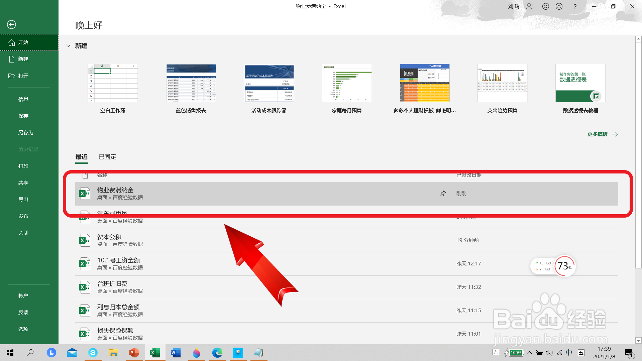The image size is (642, 361).
Task: Open the 打印 page
Action: coord(29,166)
